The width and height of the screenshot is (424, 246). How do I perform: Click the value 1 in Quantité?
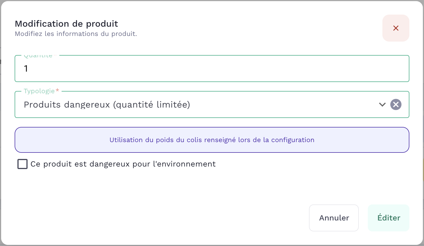(x=26, y=69)
